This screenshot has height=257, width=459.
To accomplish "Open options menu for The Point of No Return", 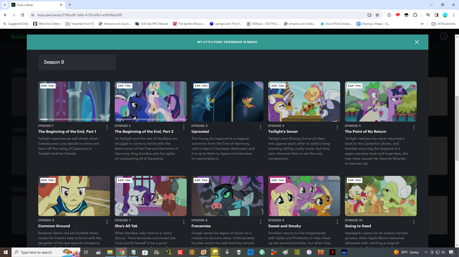I will coord(414,128).
